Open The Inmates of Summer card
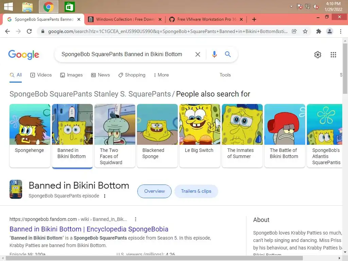 [242, 136]
